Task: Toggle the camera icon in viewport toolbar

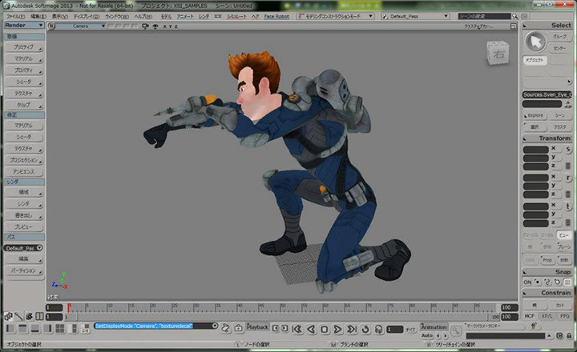Action: point(145,26)
